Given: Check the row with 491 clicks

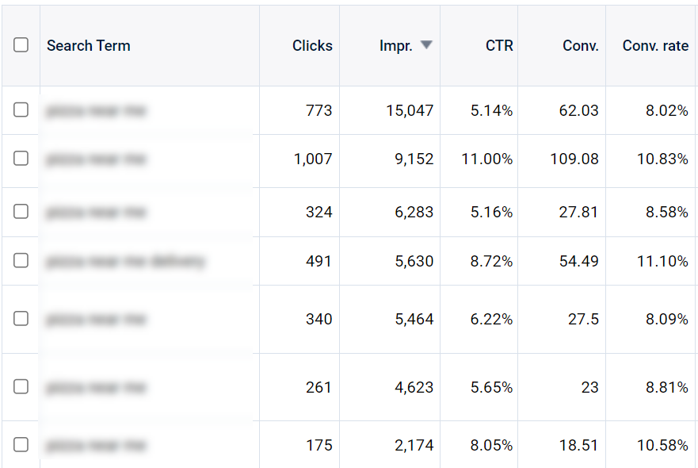Looking at the screenshot, I should pos(21,260).
